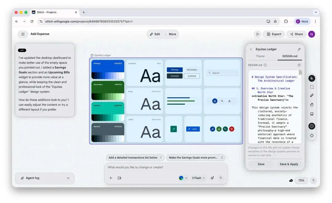This screenshot has height=203, width=332.
Task: Click the icon next to plus in the prompt box
Action: point(119,178)
